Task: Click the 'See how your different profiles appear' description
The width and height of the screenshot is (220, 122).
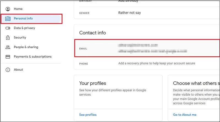Action: (112, 92)
